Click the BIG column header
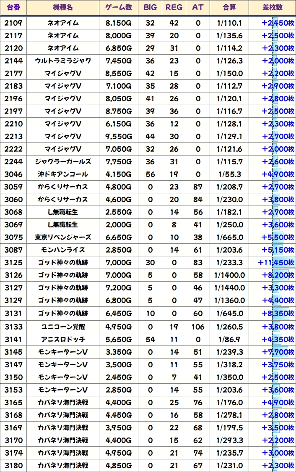The height and width of the screenshot is (472, 296). pos(150,8)
